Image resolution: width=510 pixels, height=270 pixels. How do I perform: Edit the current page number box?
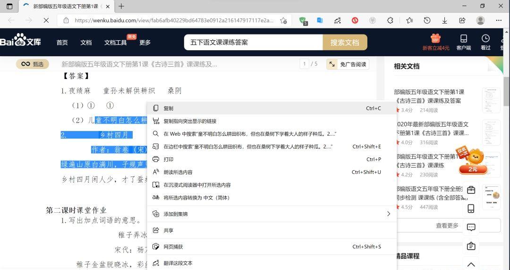[304, 64]
